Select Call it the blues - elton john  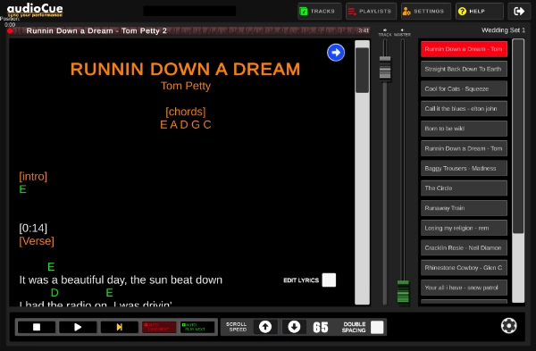tap(464, 109)
